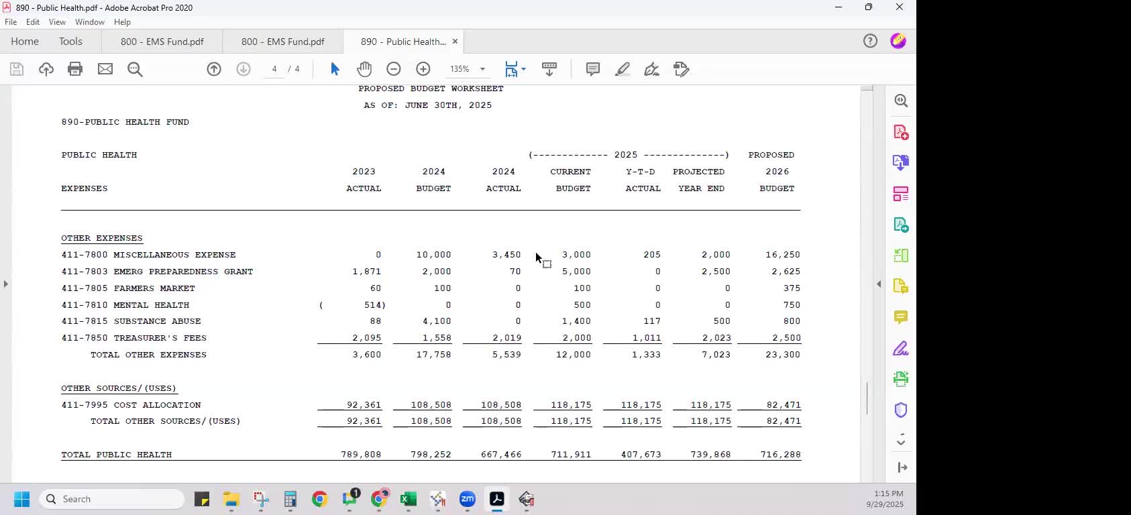Open Comment tool in right pane
Screen dimensions: 1131x515
click(x=901, y=317)
